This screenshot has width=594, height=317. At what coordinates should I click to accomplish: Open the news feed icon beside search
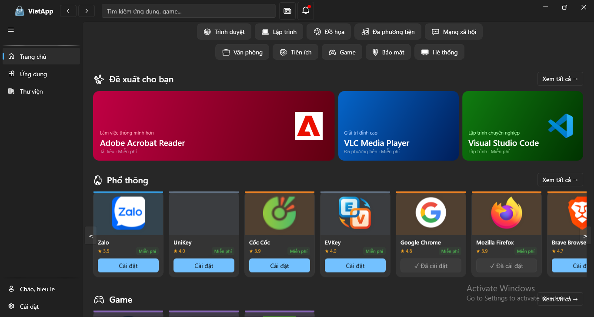(287, 11)
